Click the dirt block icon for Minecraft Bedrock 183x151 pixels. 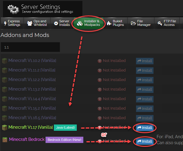point(5,140)
